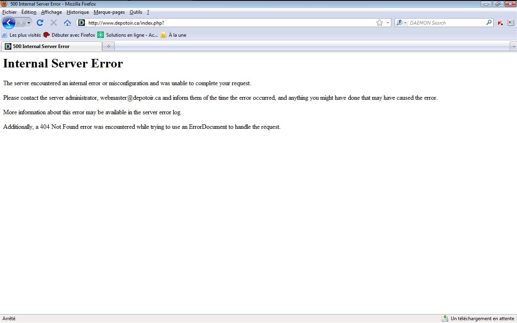Viewport: 517px width, 323px height.
Task: Open Solutions en ligne bookmark
Action: 128,35
